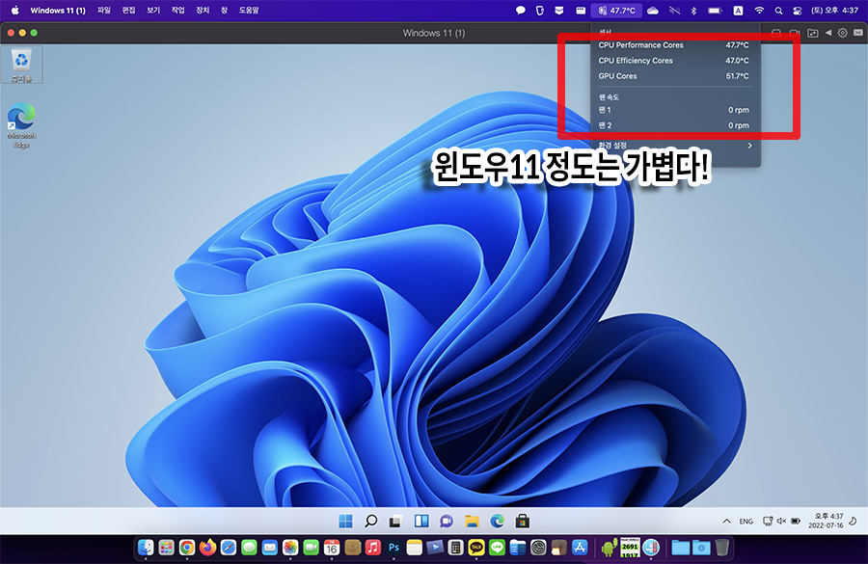Viewport: 868px width, 564px height.
Task: Open the temperature monitor showing 47.7°C
Action: [616, 10]
